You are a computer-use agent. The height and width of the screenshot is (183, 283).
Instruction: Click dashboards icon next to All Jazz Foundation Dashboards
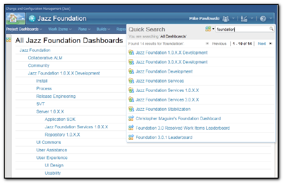pos(8,40)
